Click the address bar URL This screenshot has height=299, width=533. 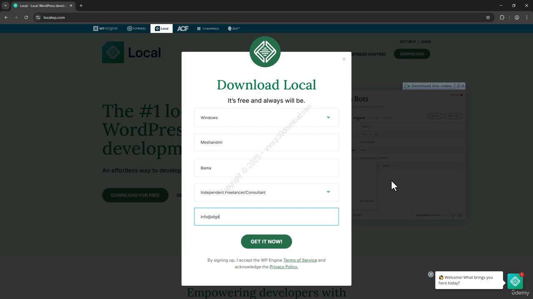point(54,17)
